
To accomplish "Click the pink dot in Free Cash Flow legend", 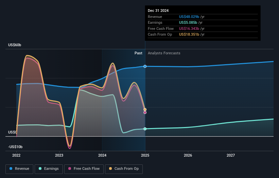I will point(70,168).
